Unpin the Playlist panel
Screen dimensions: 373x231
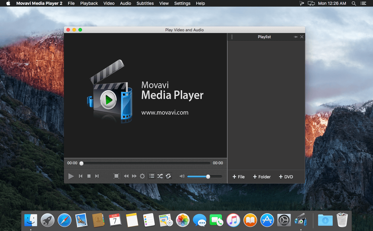295,37
